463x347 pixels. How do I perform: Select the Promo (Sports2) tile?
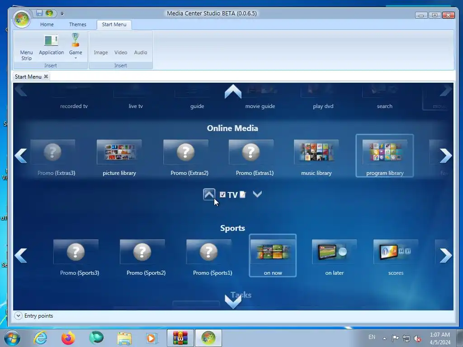coord(142,258)
